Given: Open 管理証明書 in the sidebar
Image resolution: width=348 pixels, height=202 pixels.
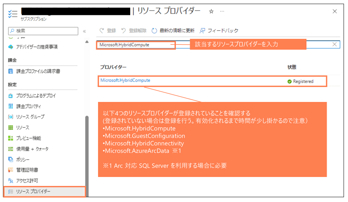Looking at the screenshot, I should pyautogui.click(x=27, y=170).
